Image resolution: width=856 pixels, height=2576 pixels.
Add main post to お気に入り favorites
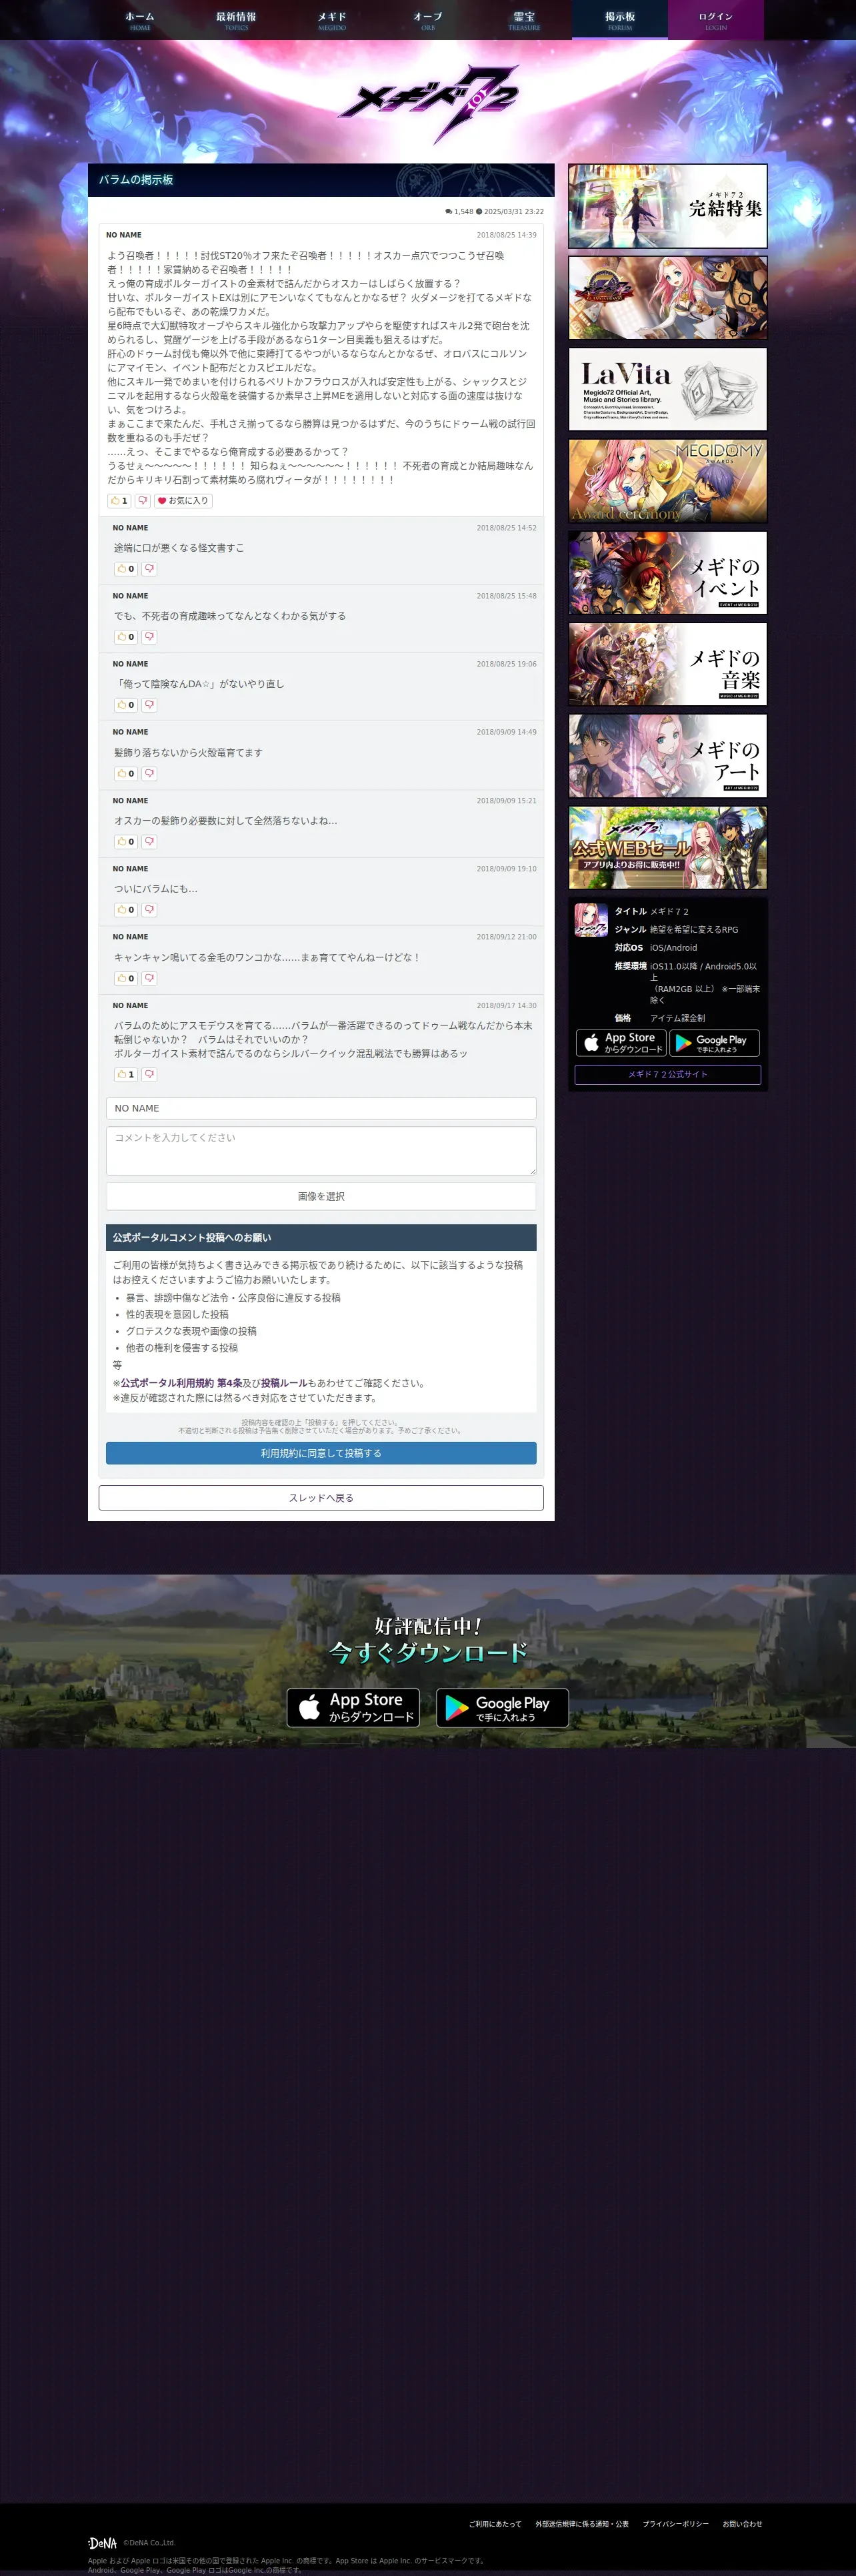pyautogui.click(x=183, y=501)
